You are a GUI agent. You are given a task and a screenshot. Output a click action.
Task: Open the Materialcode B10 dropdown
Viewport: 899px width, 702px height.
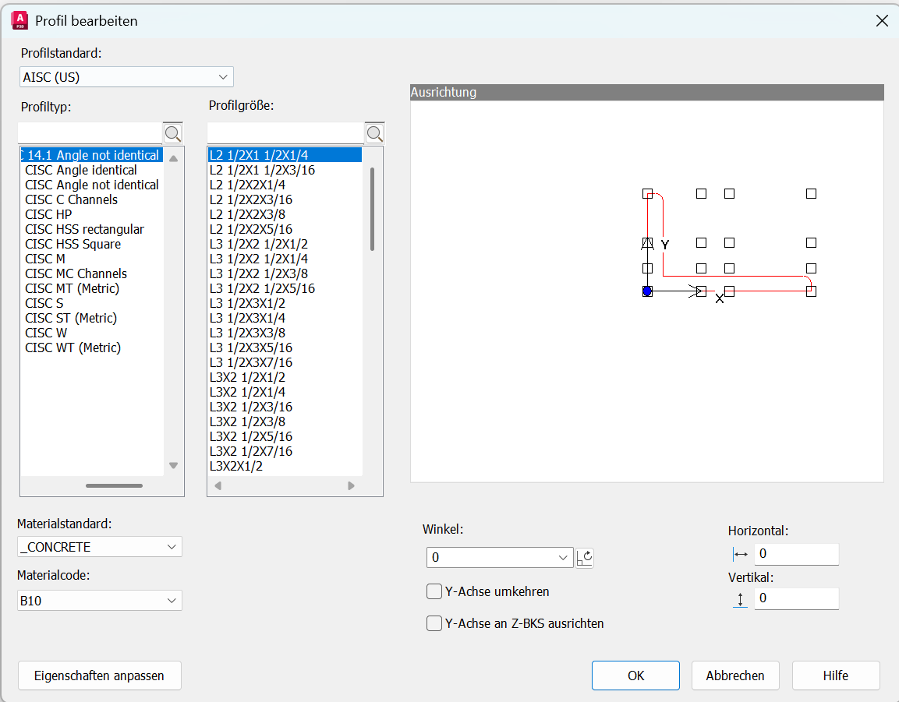(x=100, y=601)
